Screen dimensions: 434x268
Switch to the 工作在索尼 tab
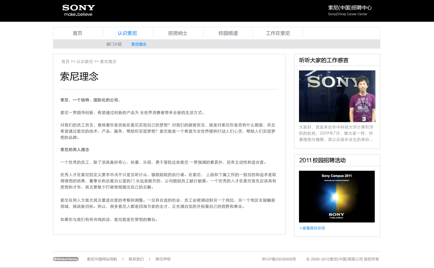[x=278, y=33]
